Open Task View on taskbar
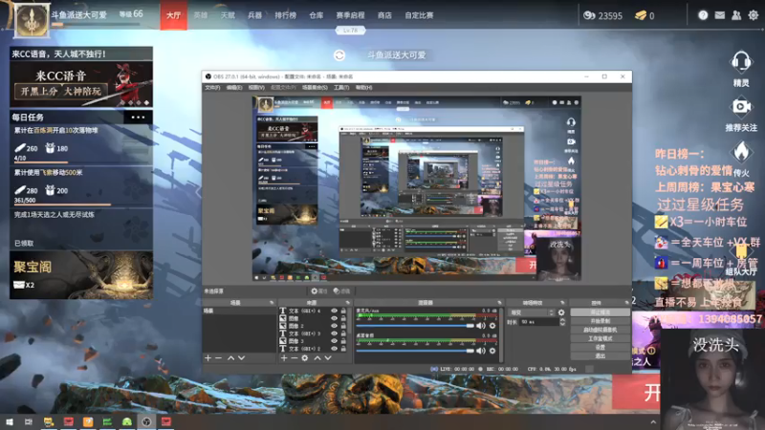Image resolution: width=765 pixels, height=430 pixels. coord(29,421)
